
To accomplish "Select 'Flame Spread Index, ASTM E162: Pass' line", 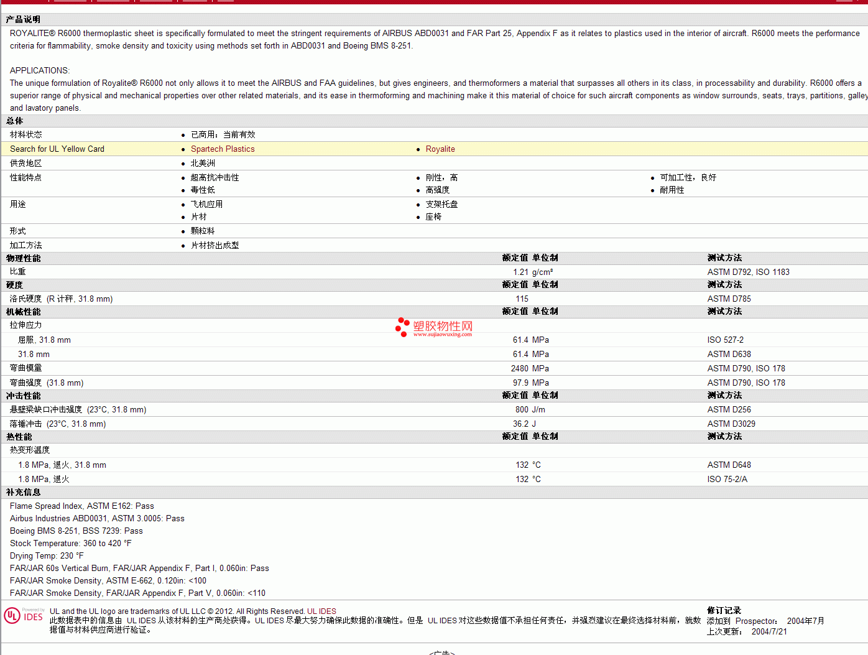I will pyautogui.click(x=82, y=506).
